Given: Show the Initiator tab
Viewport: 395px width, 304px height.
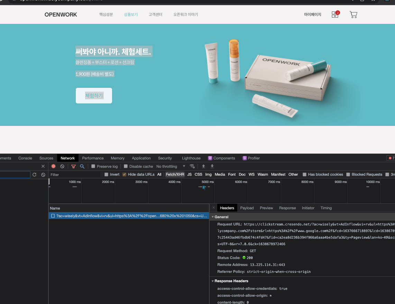Looking at the screenshot, I should 308,208.
